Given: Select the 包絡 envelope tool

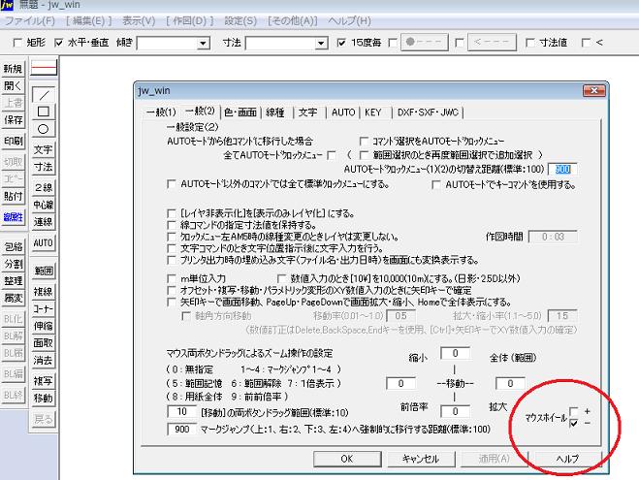Looking at the screenshot, I should point(13,246).
